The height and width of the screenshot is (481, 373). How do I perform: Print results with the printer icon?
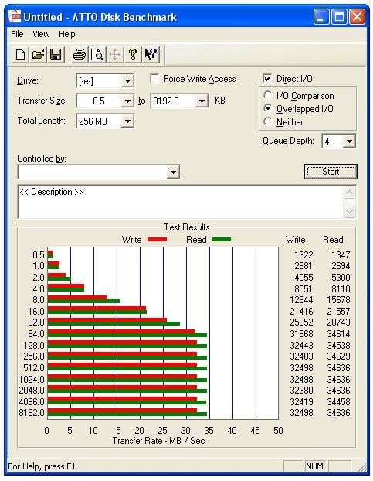[80, 55]
